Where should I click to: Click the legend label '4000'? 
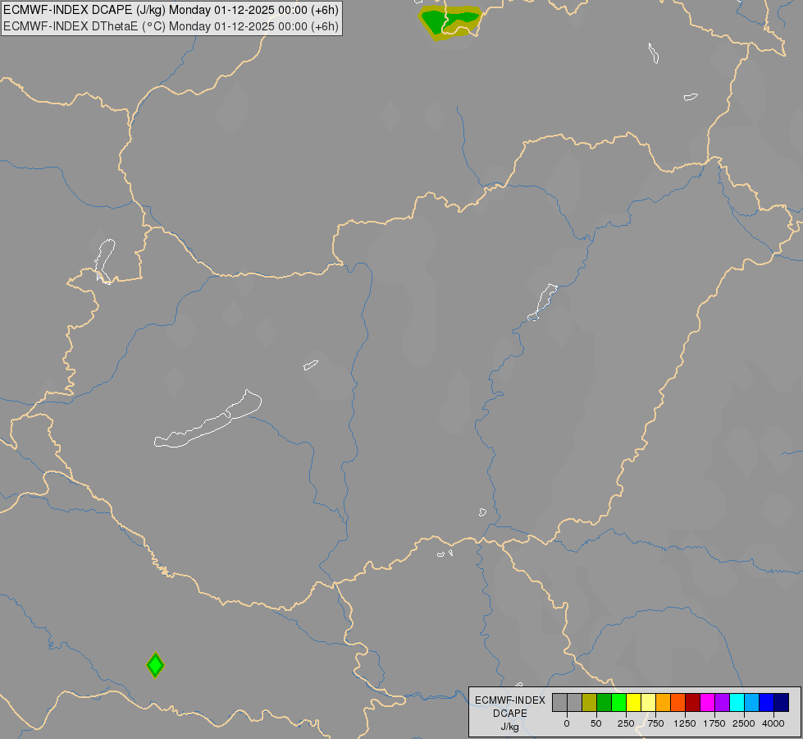pyautogui.click(x=773, y=723)
